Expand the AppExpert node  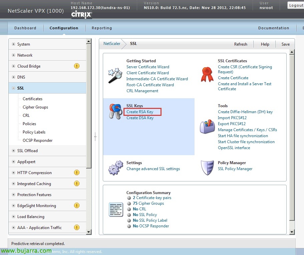(13, 161)
